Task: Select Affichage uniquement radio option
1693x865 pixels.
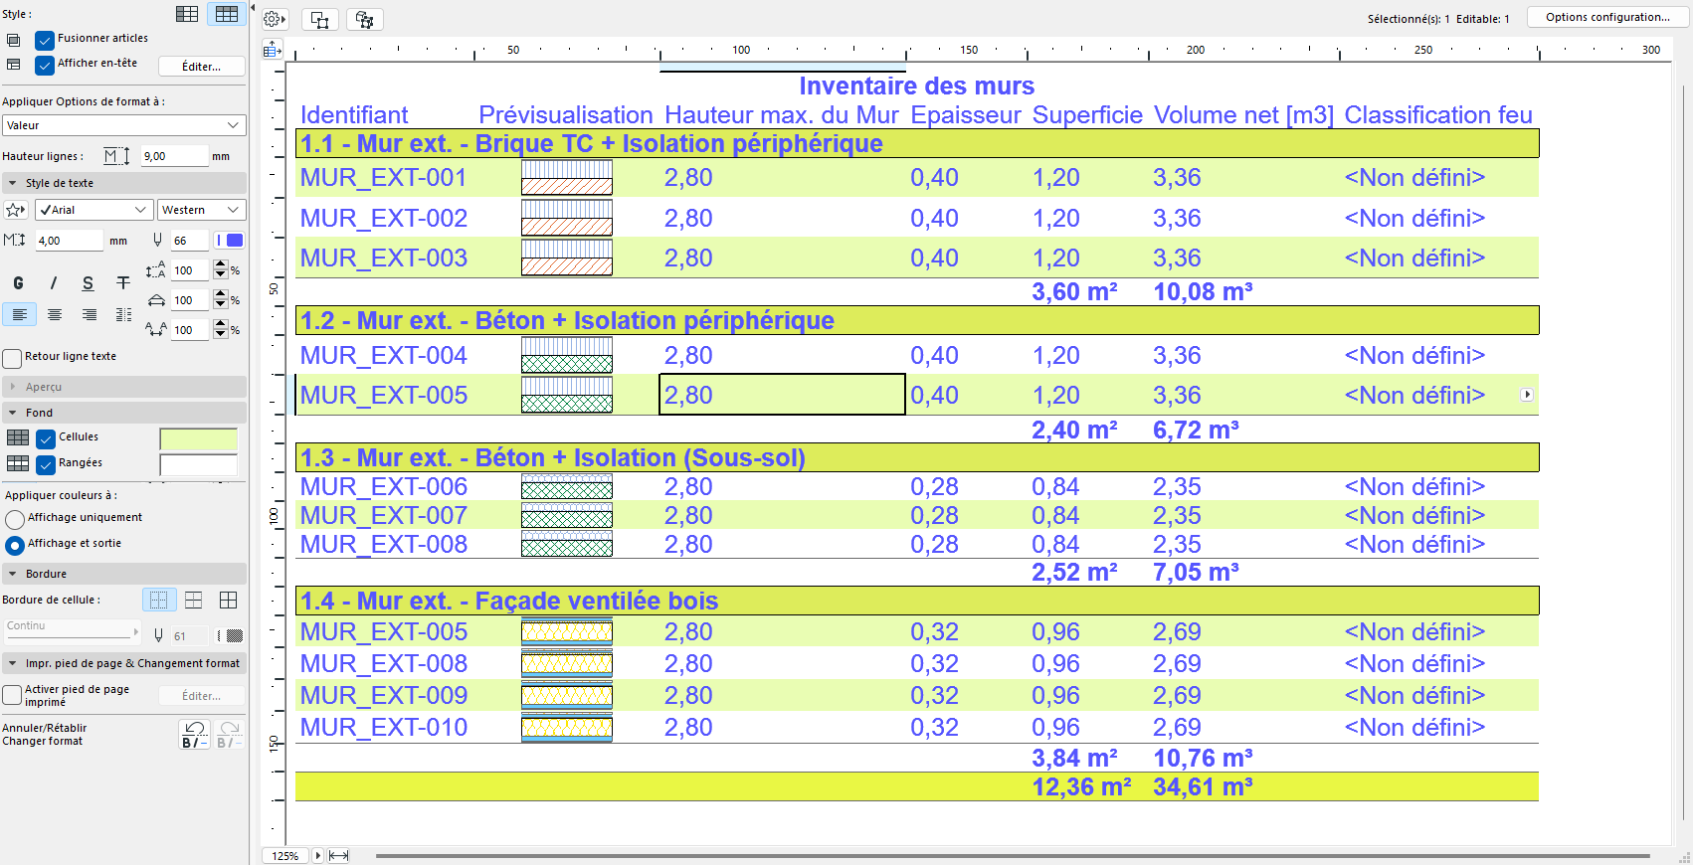Action: point(15,519)
